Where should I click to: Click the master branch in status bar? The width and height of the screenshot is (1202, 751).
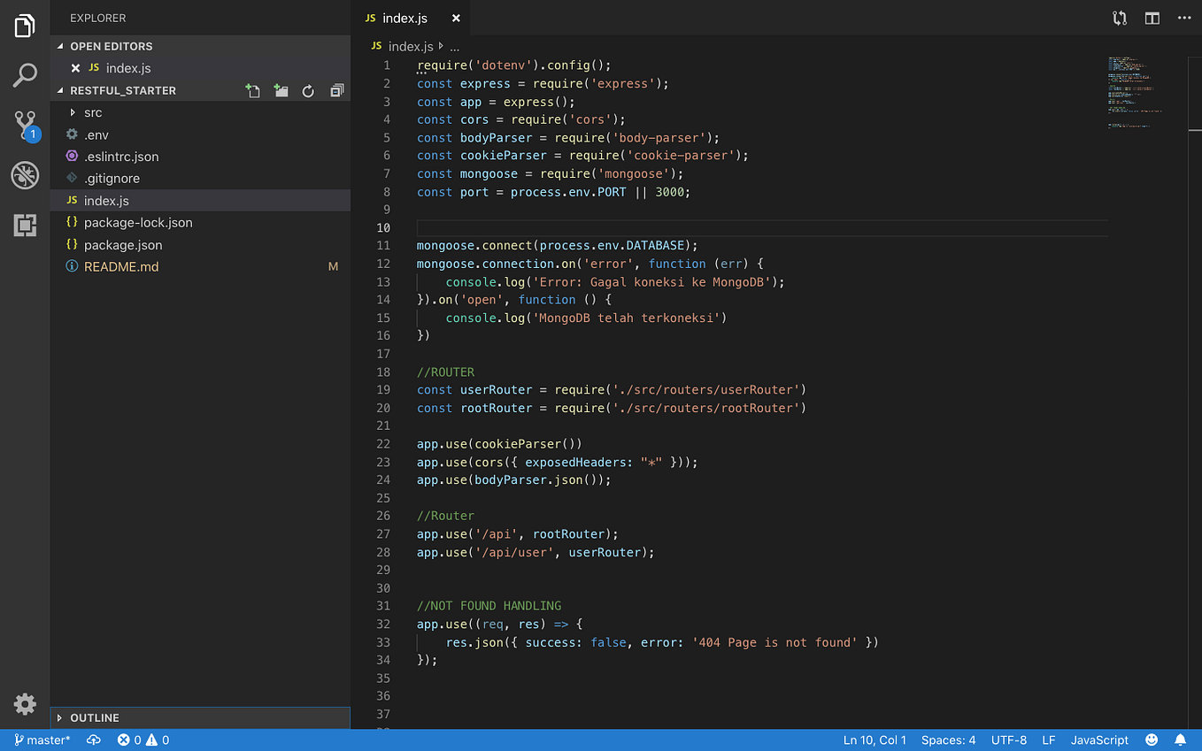click(x=42, y=740)
